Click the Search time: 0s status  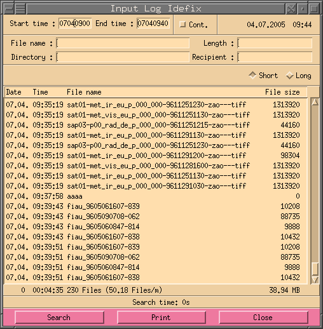[161, 302]
